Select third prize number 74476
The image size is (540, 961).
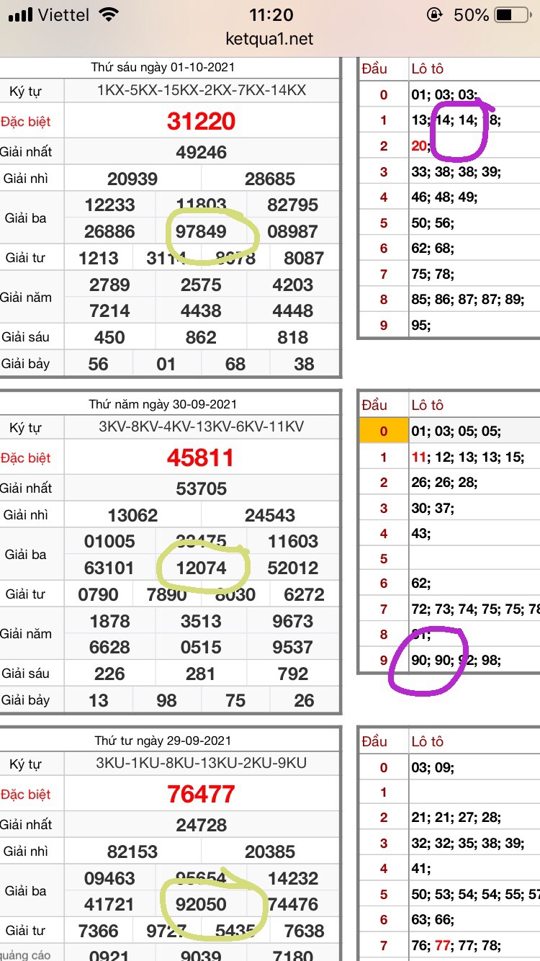pos(292,904)
